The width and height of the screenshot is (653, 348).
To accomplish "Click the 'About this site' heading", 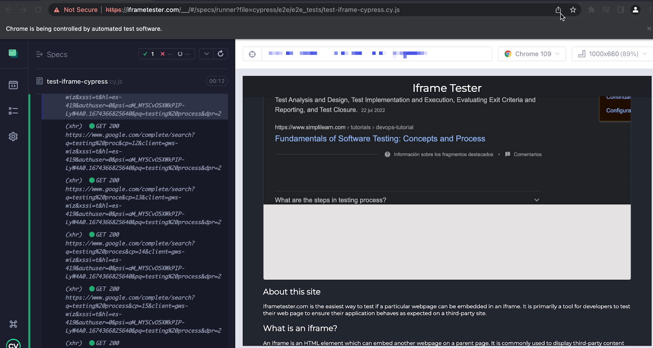I will [292, 292].
